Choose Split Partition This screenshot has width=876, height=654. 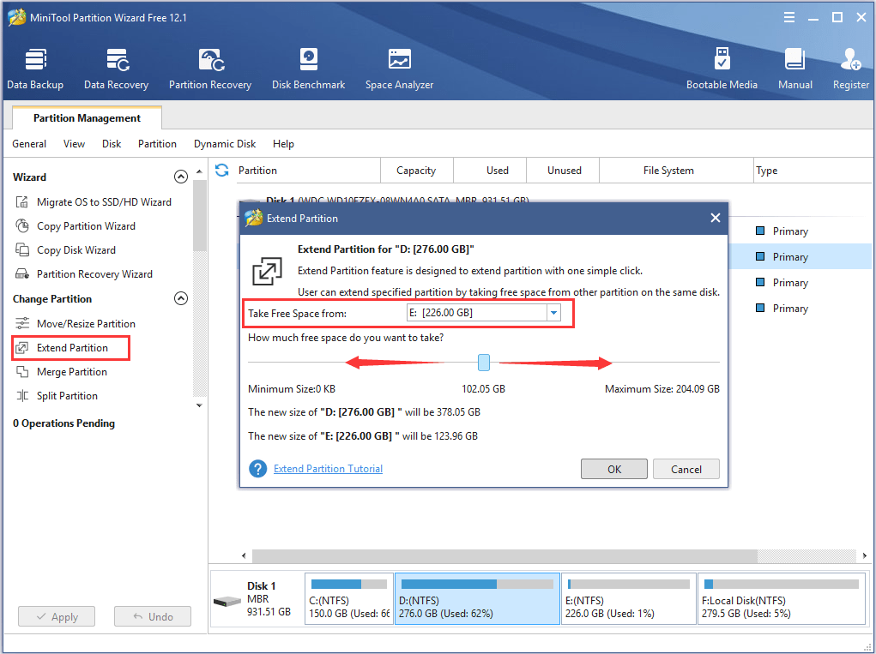pos(57,396)
